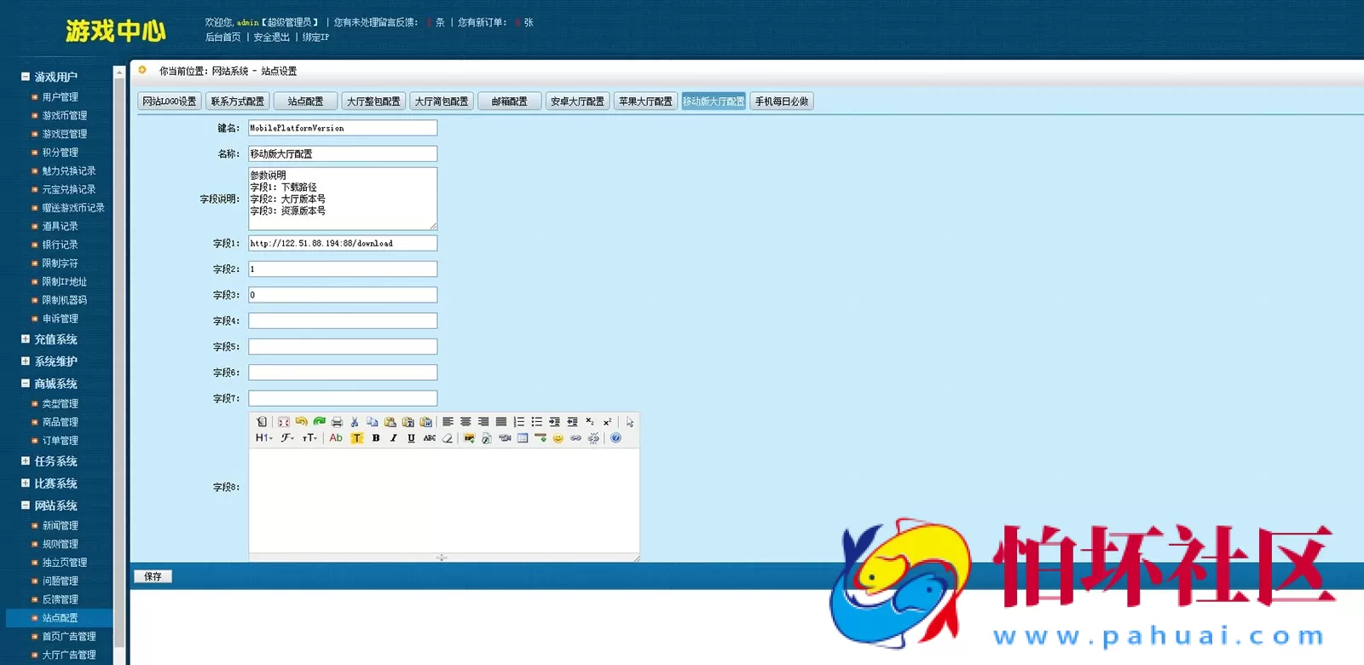Click the print icon in editor toolbar
The image size is (1364, 665).
(x=337, y=422)
